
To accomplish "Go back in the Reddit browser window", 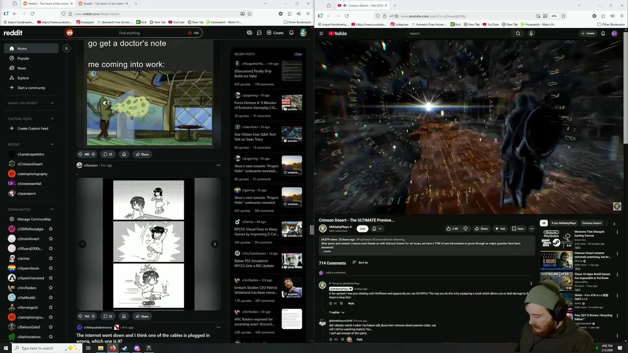I will click(14, 14).
